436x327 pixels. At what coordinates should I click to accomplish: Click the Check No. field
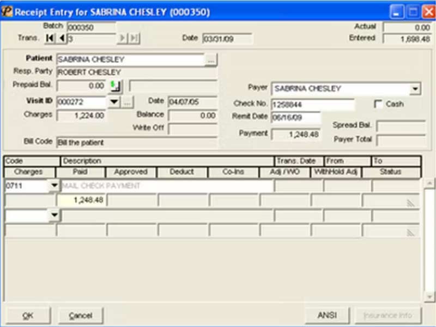click(x=312, y=105)
